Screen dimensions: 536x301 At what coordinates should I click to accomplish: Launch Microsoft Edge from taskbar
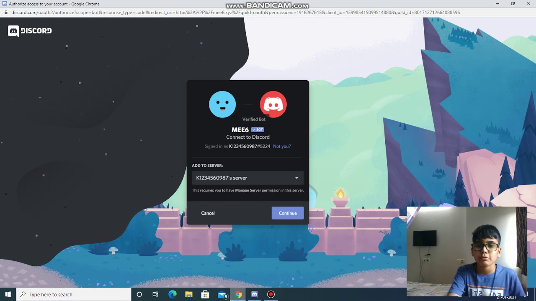click(x=172, y=294)
